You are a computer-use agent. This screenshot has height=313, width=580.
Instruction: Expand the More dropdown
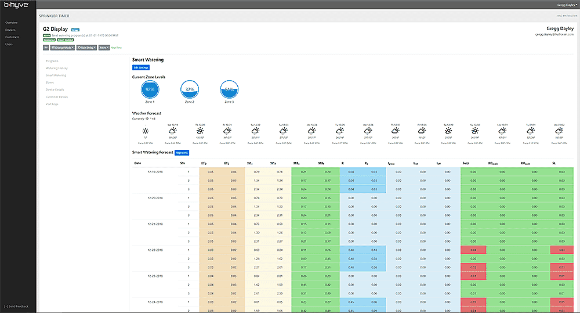[104, 48]
